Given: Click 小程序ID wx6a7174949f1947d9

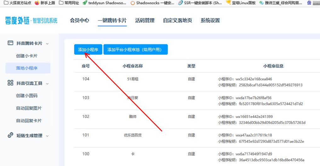Looking at the screenshot, I should (245, 154).
